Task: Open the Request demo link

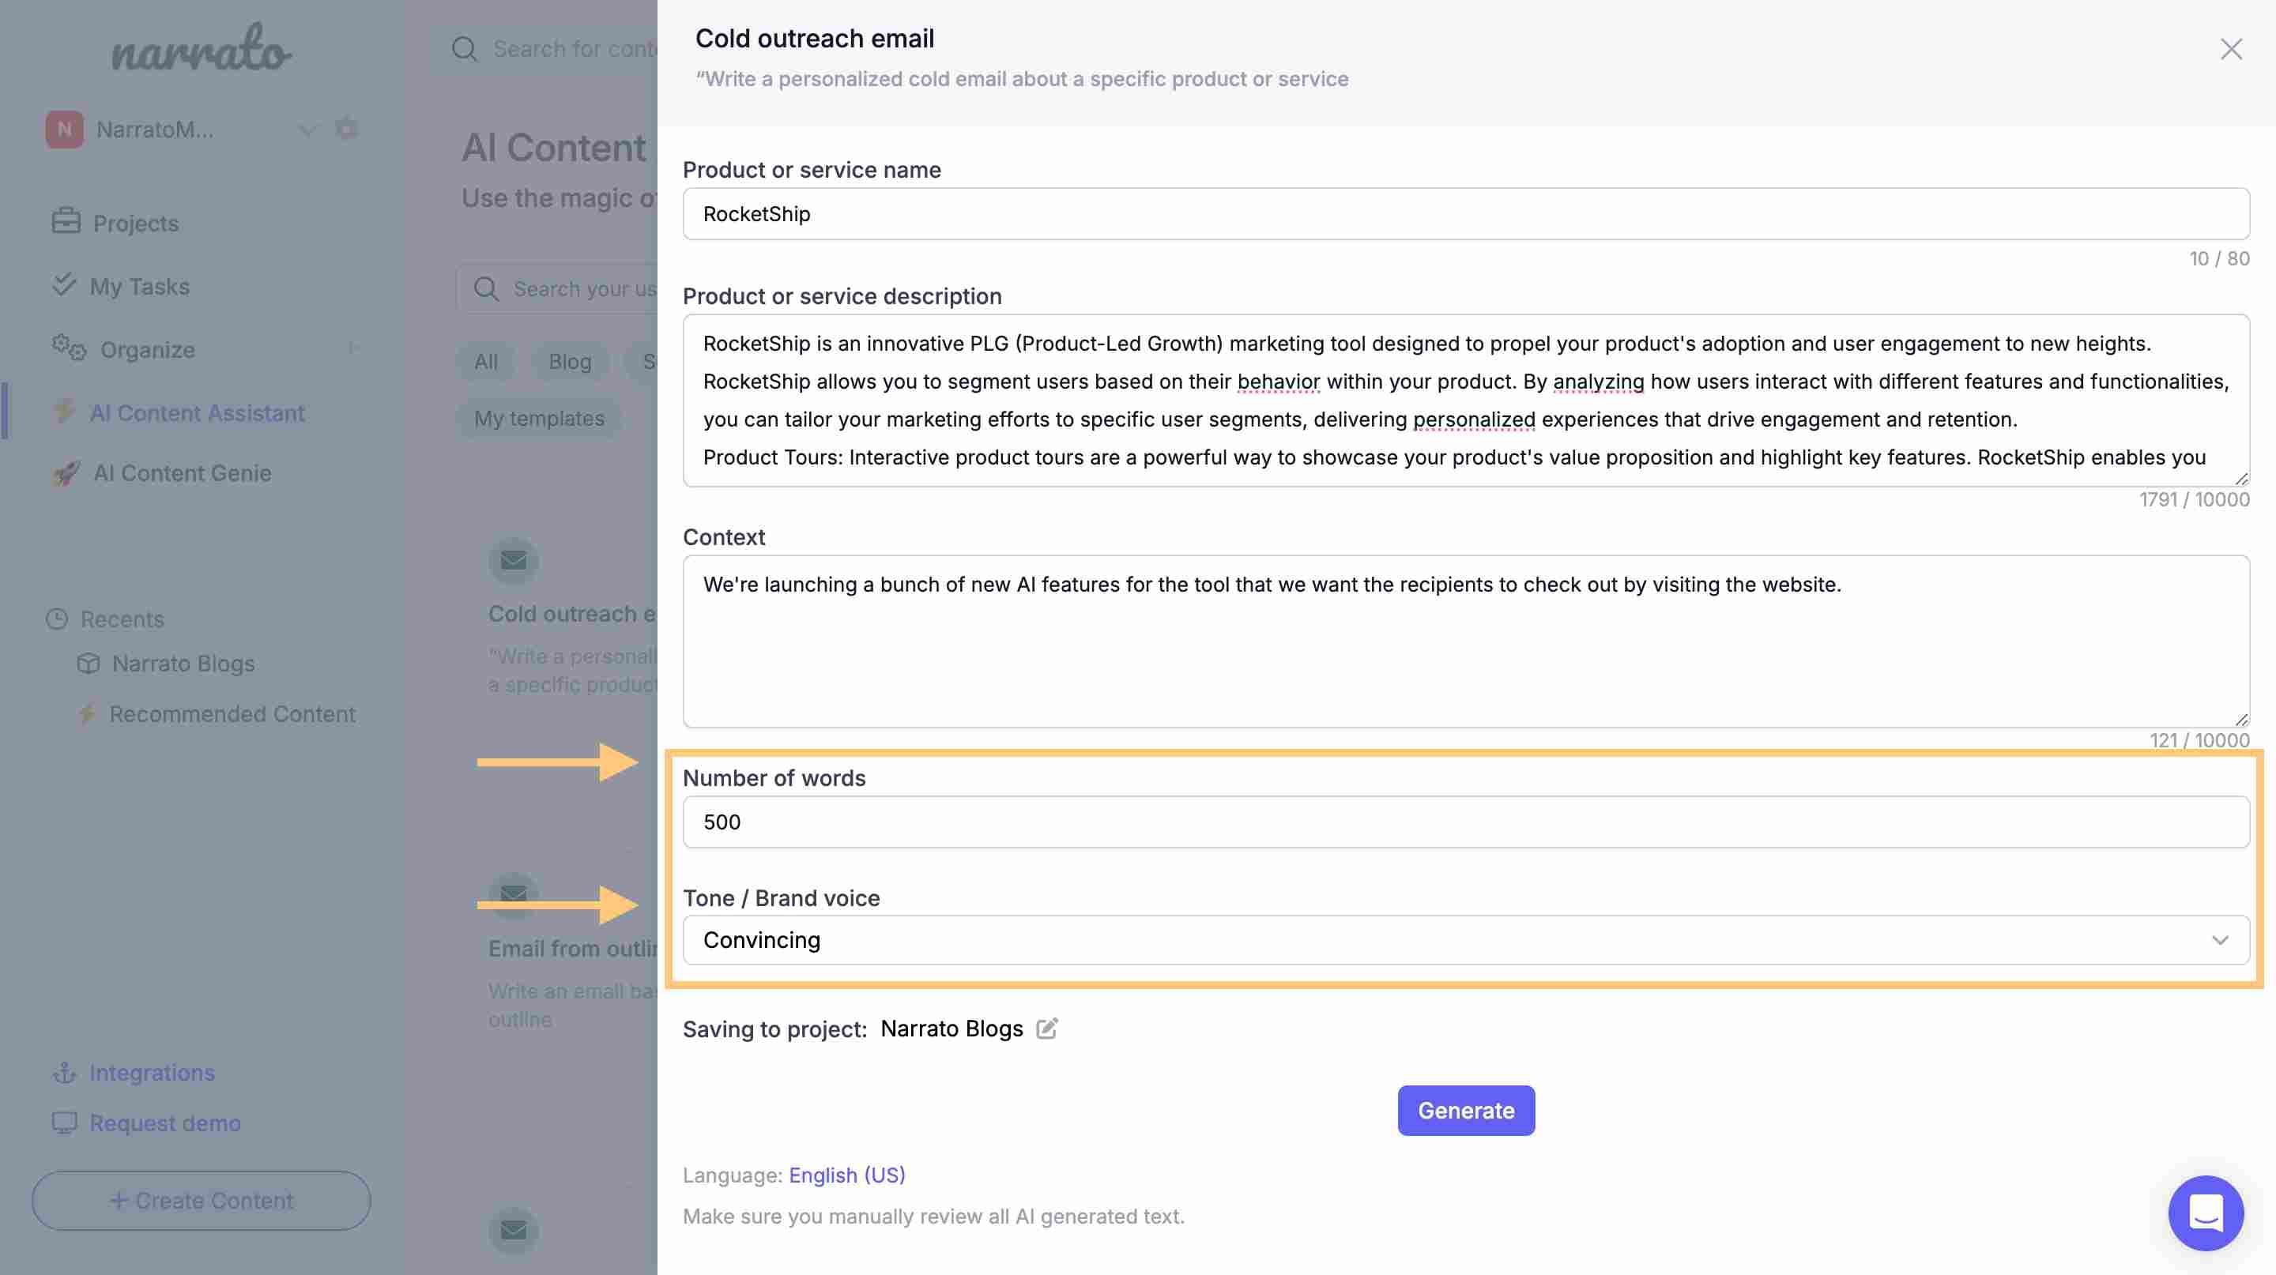Action: 165,1123
